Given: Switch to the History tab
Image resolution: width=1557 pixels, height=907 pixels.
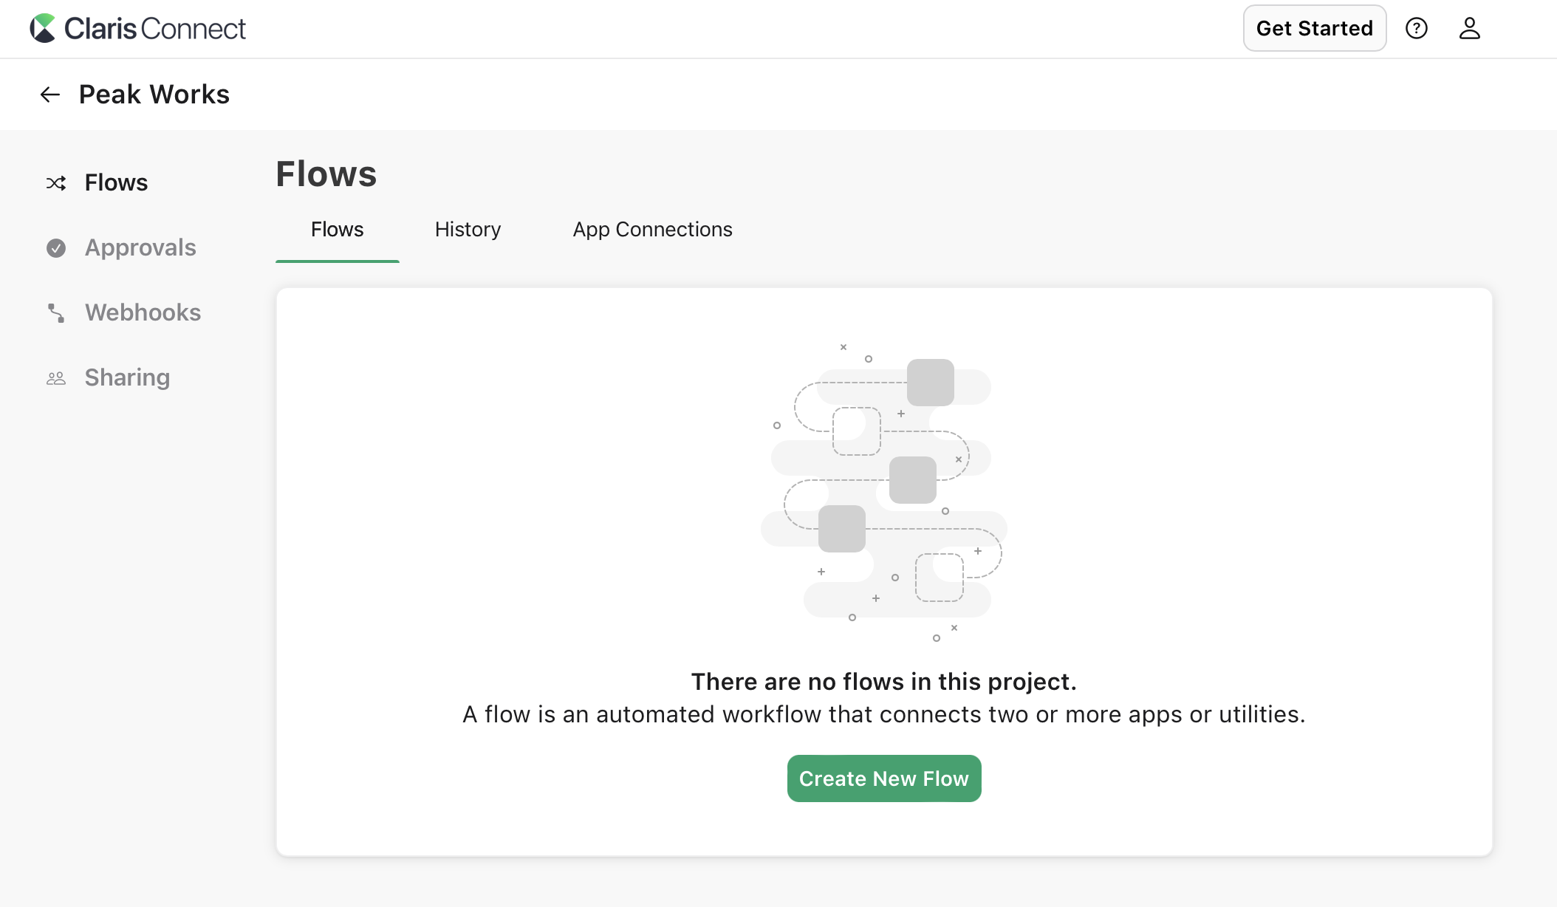Looking at the screenshot, I should (x=467, y=230).
